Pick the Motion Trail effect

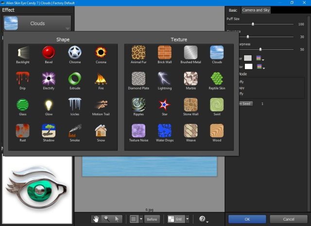[x=101, y=104]
